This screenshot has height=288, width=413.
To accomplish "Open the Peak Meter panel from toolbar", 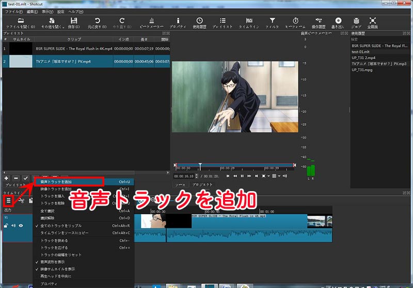I will pos(151,23).
